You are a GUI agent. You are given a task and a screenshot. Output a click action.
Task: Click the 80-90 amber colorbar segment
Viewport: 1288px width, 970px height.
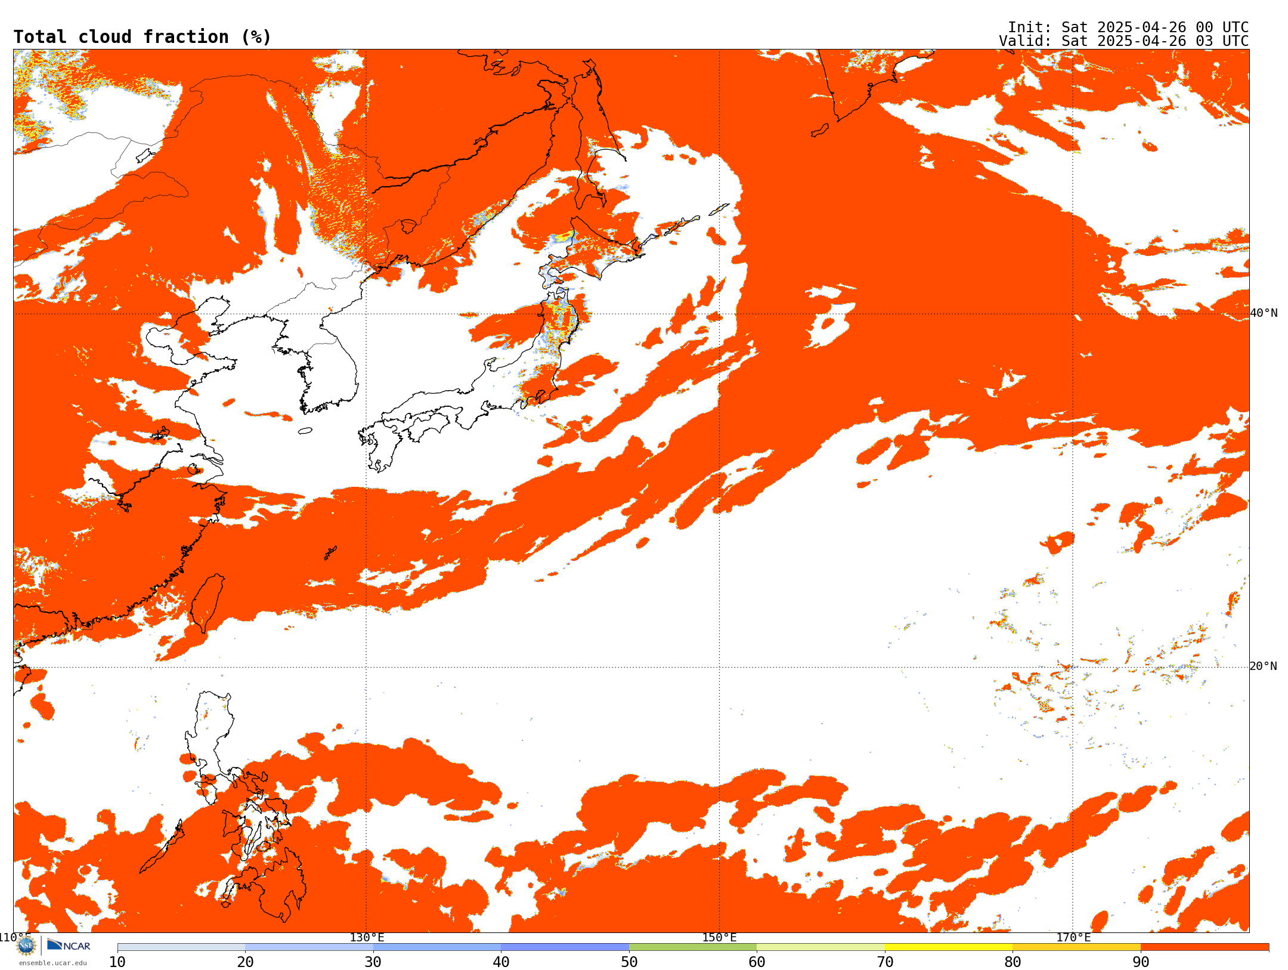[1076, 947]
